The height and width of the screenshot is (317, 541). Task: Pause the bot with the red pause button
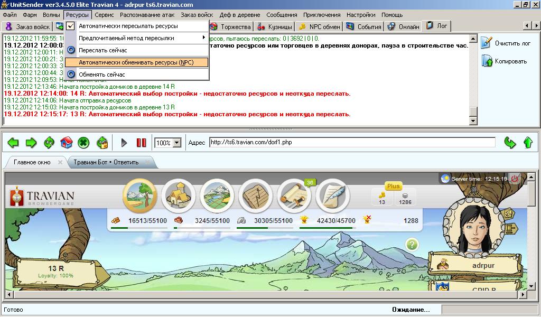tap(142, 143)
